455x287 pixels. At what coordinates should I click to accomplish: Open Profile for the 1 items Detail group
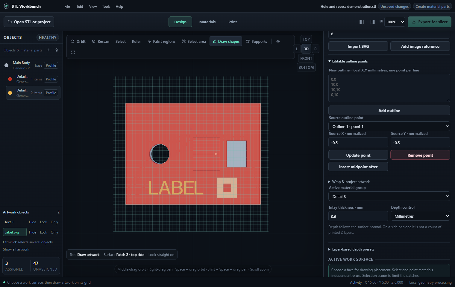point(51,79)
